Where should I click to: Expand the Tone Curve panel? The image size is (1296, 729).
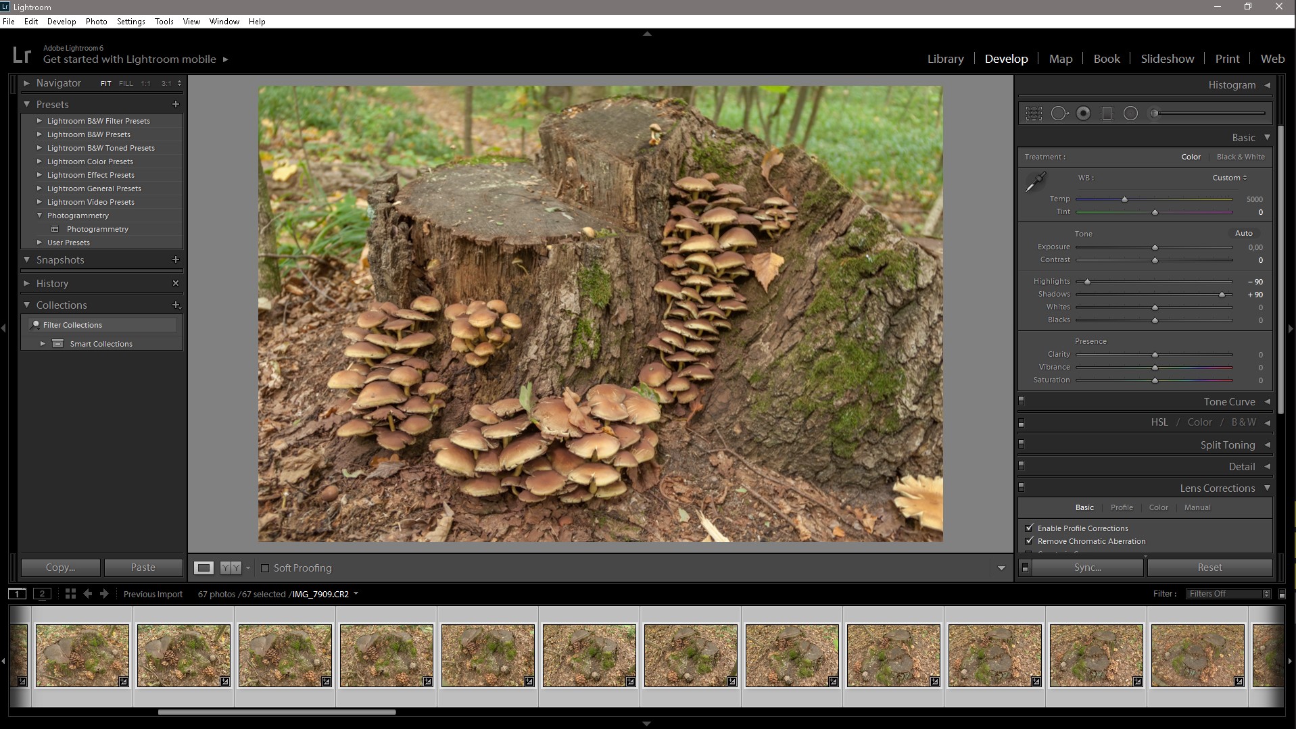pyautogui.click(x=1228, y=402)
